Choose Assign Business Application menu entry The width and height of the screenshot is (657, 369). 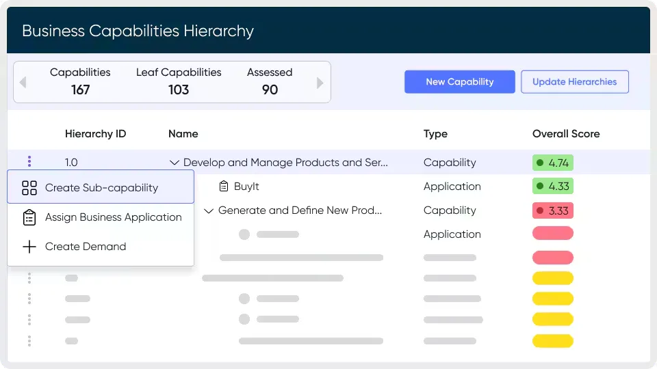pyautogui.click(x=113, y=217)
